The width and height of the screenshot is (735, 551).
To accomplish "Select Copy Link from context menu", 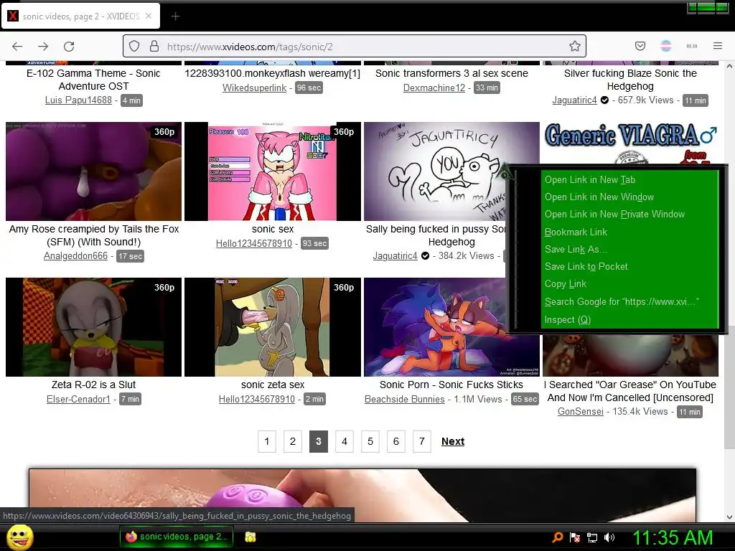I will (566, 284).
